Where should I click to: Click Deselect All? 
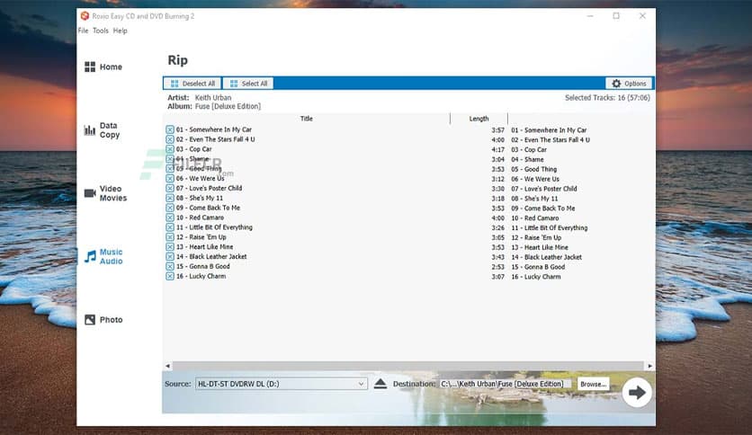pyautogui.click(x=192, y=84)
